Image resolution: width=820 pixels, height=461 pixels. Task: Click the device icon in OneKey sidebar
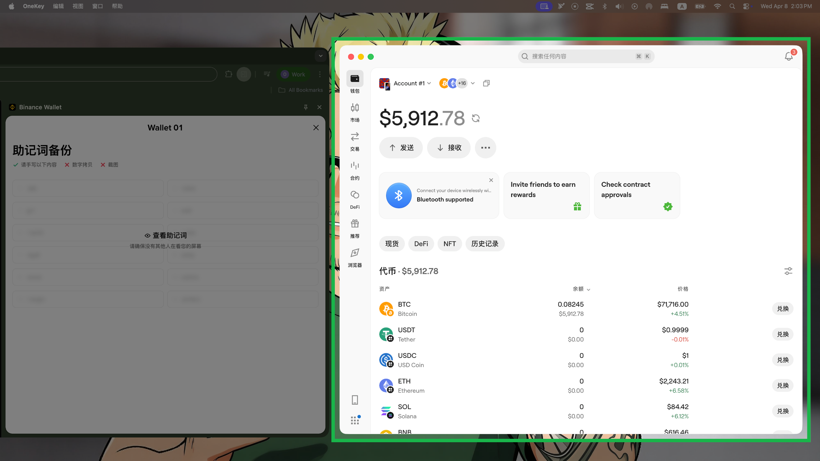[x=355, y=400]
